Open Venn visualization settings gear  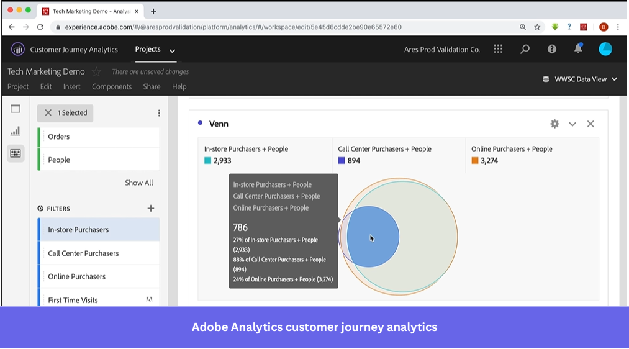pyautogui.click(x=554, y=124)
